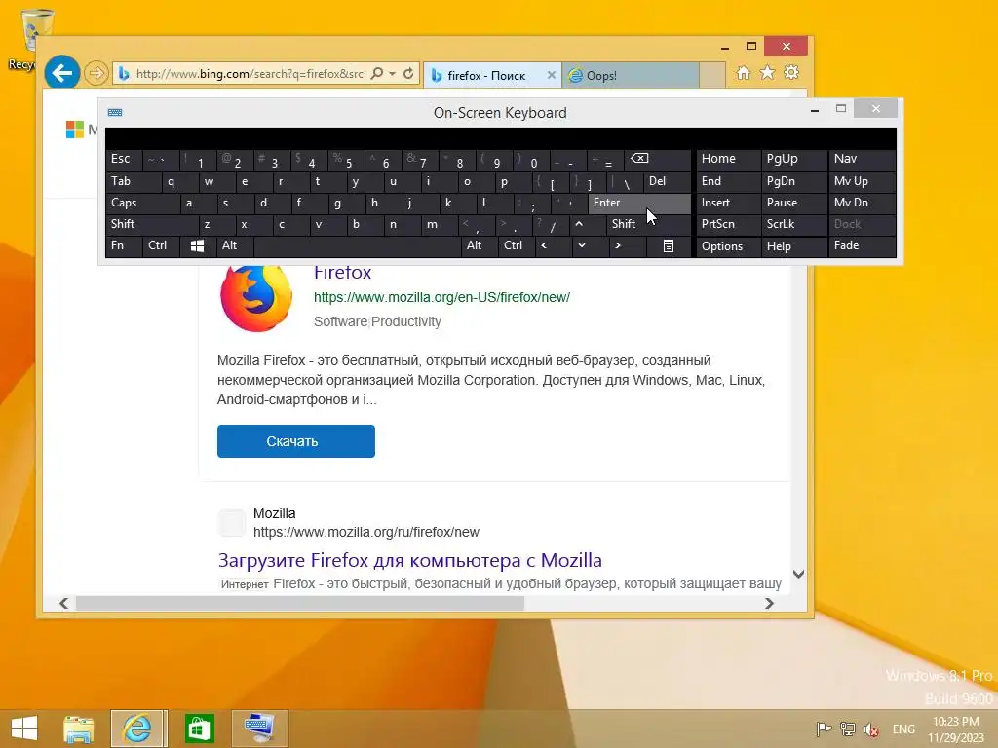Click the forward navigation arrow in Internet Explorer

coord(96,73)
